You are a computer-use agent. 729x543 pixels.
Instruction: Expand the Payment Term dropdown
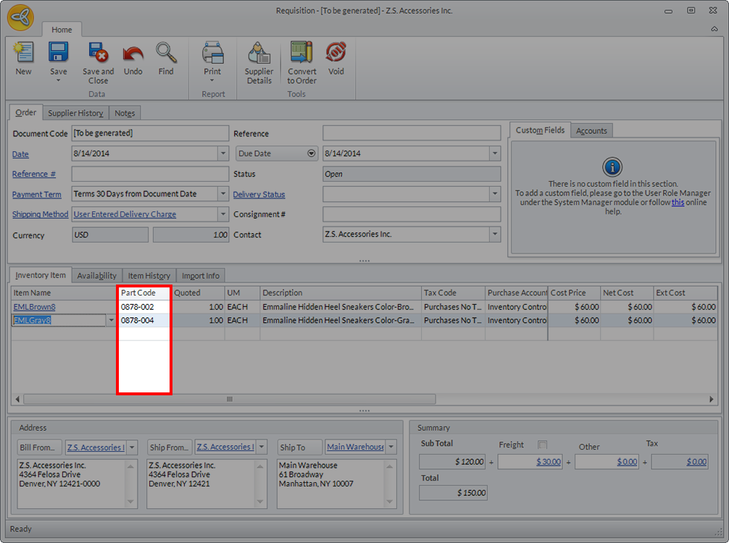coord(222,194)
